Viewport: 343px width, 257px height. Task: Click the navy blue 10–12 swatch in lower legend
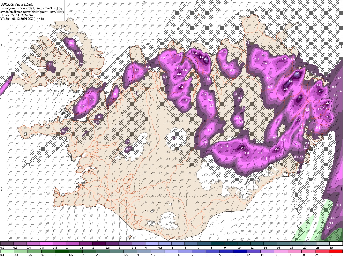click(240, 251)
